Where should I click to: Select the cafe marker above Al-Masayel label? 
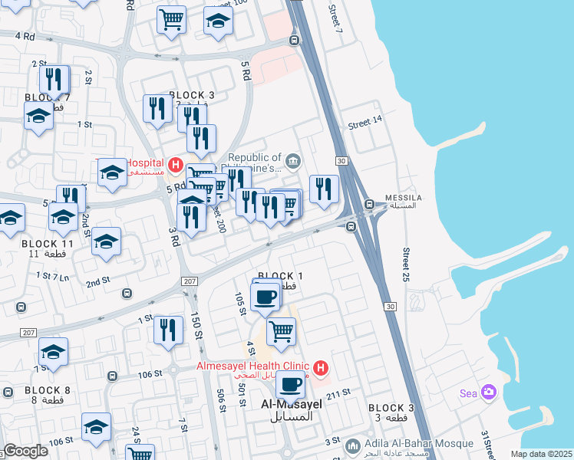click(x=290, y=386)
